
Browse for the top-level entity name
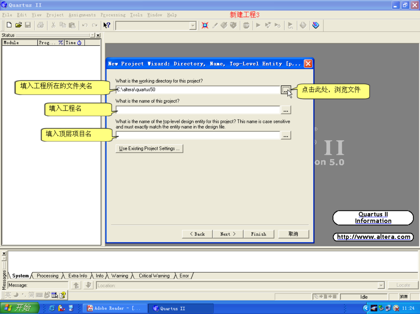point(286,135)
